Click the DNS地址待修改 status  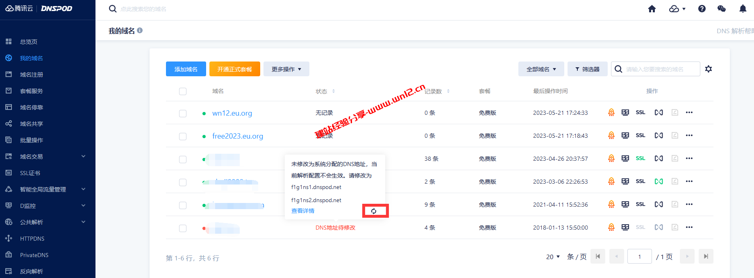click(x=335, y=228)
